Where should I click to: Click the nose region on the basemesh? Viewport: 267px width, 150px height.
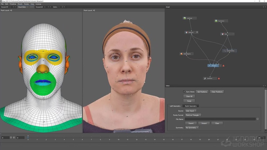(43, 68)
